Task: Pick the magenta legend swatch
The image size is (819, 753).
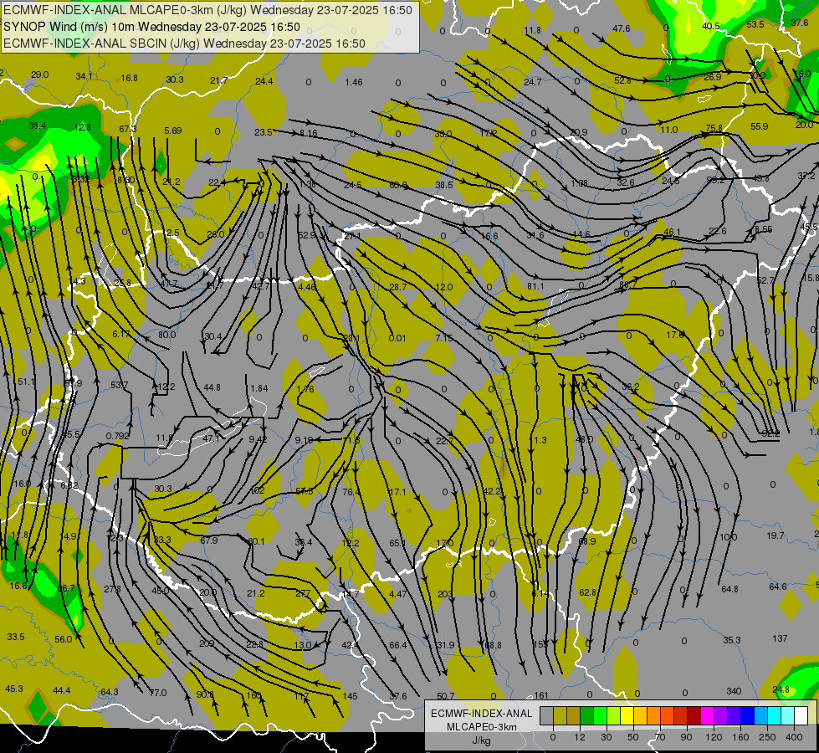Action: (707, 715)
